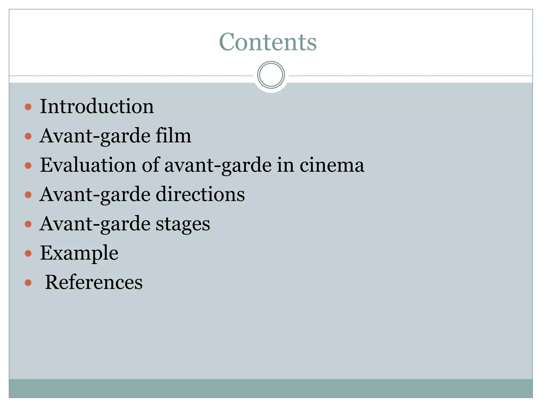Select the References item
This screenshot has height=407, width=542.
point(93,282)
